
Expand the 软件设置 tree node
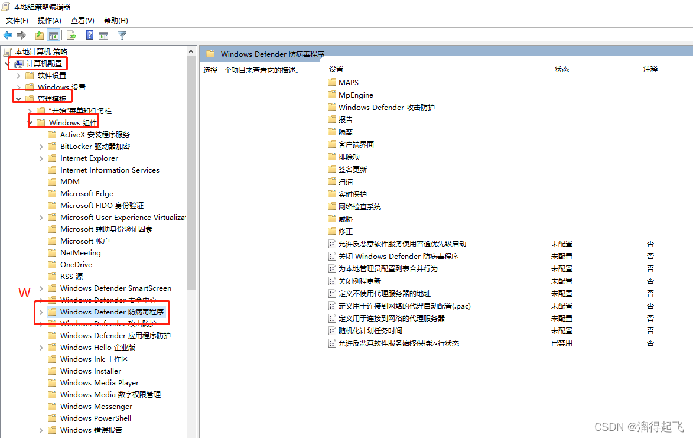click(18, 76)
